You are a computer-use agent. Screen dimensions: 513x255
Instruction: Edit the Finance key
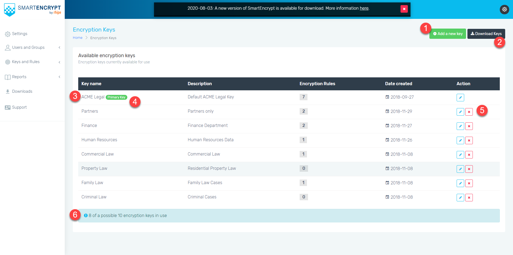click(x=460, y=126)
